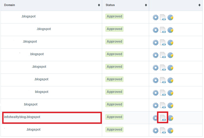The image size is (204, 138).
Task: Open settings gear for infohealtyblog.blogspot
Action: [155, 118]
